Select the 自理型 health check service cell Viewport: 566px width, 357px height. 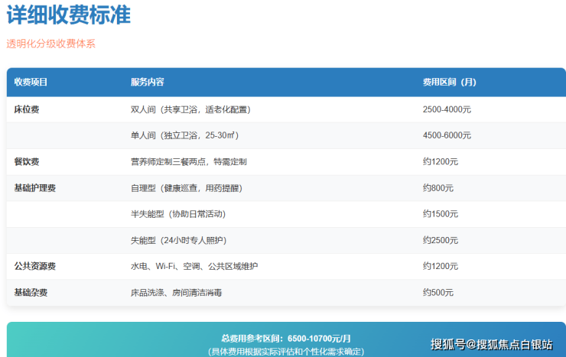[186, 187]
